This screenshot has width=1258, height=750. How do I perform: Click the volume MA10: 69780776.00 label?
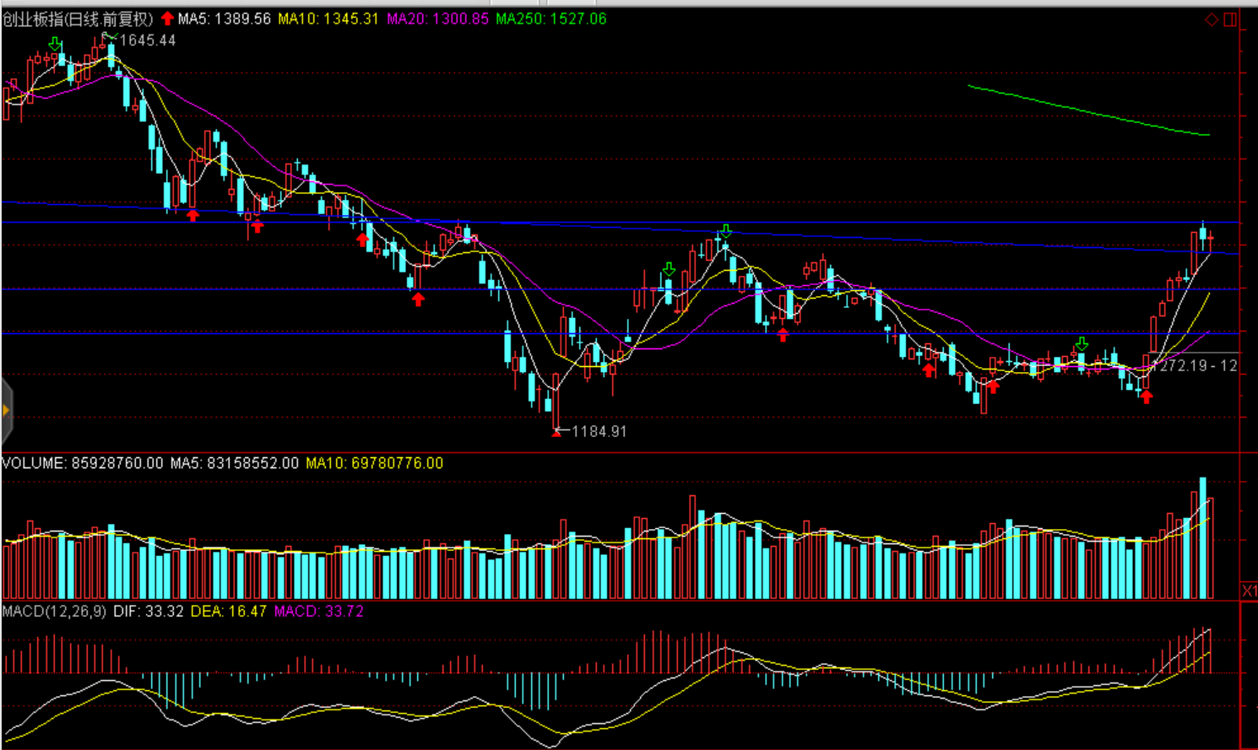(374, 463)
